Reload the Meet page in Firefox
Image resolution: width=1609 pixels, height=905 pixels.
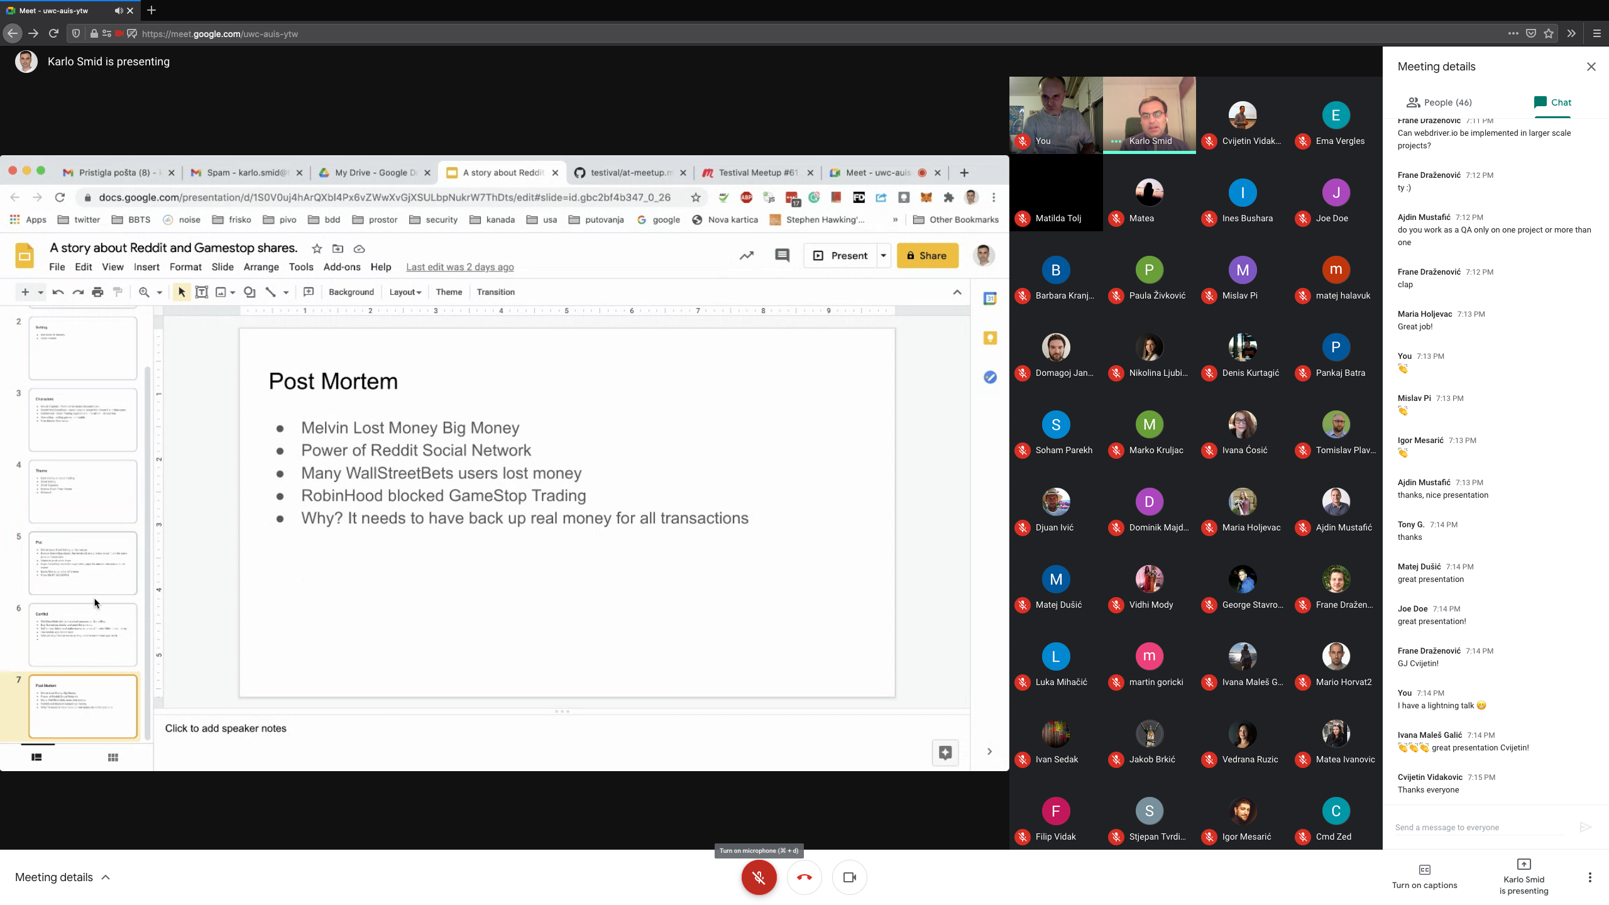click(53, 33)
